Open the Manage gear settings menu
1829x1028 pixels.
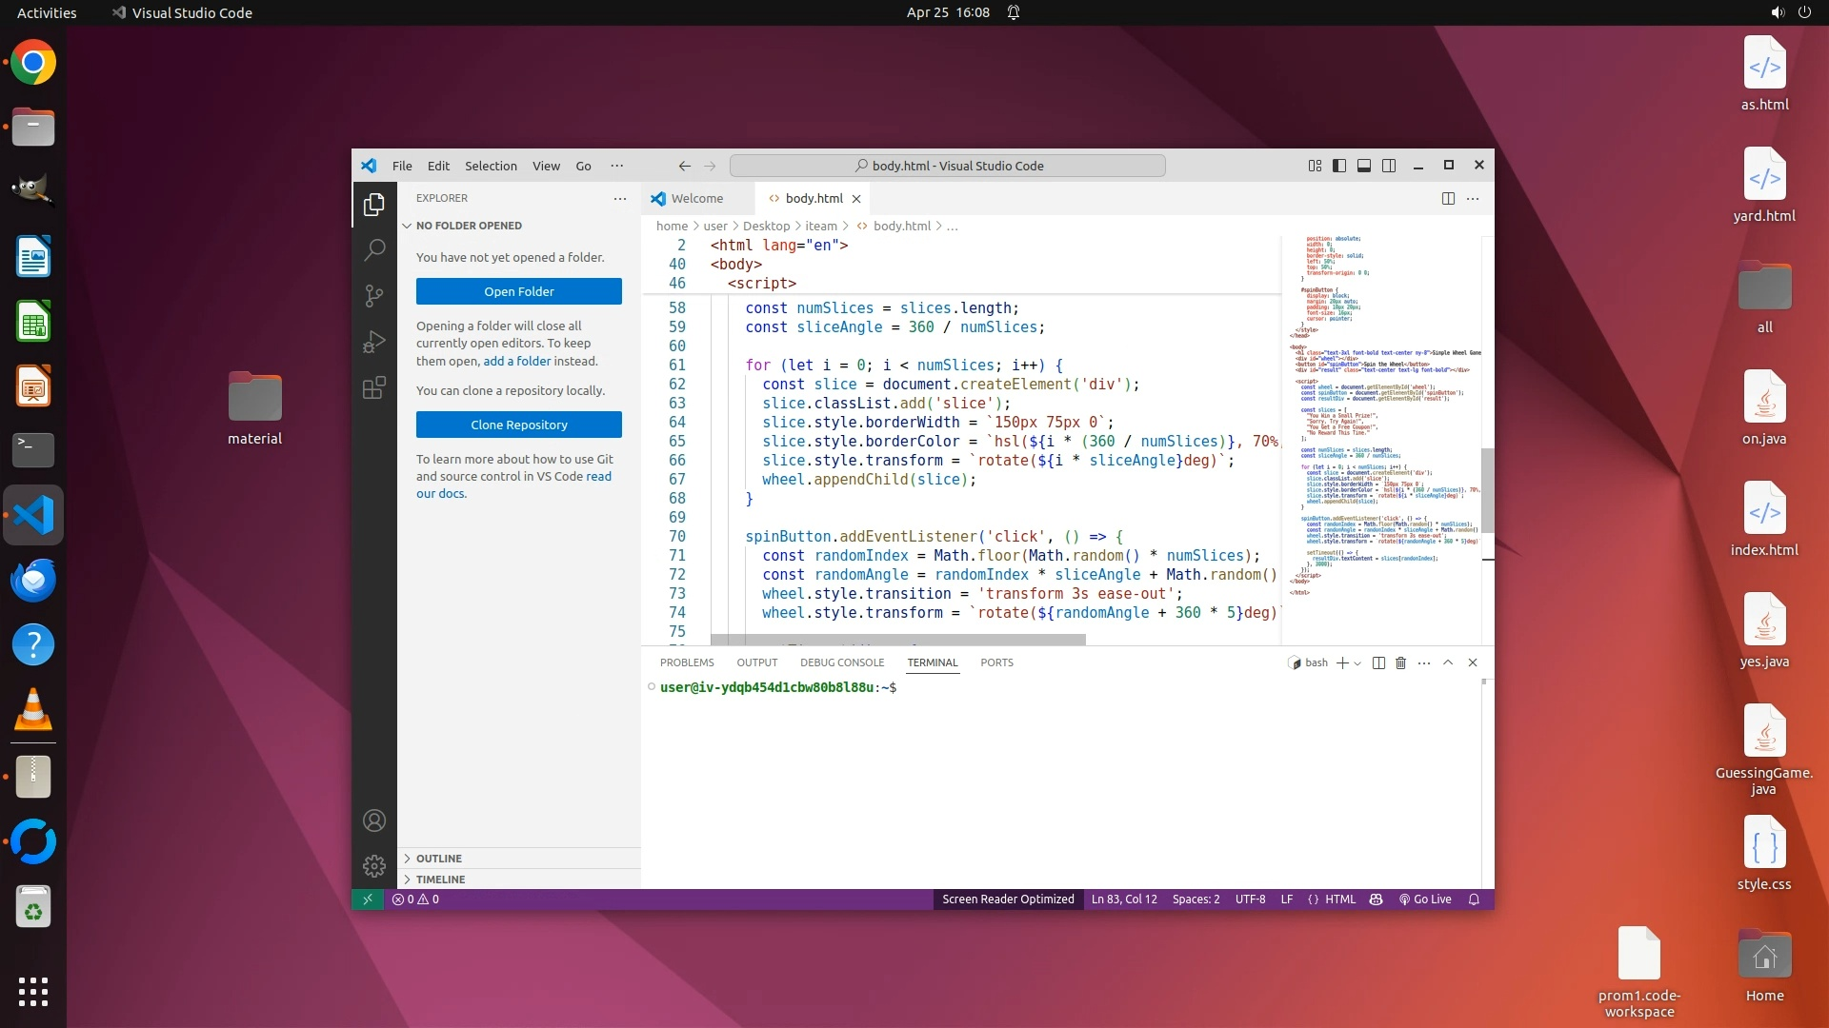[x=374, y=865]
